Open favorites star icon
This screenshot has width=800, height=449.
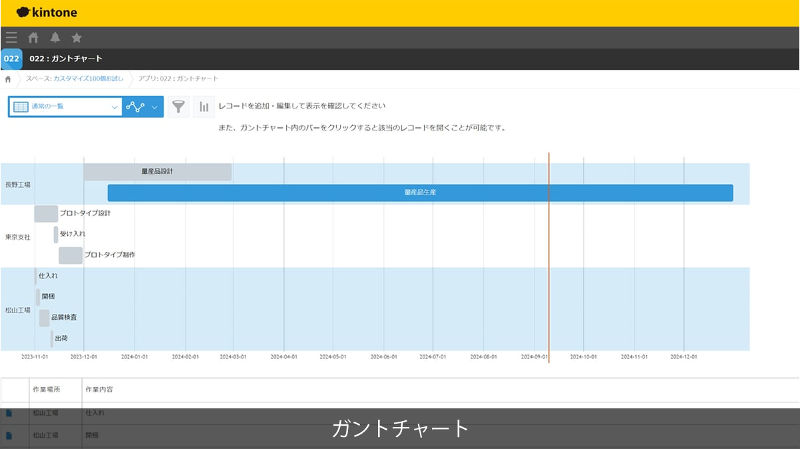(77, 37)
